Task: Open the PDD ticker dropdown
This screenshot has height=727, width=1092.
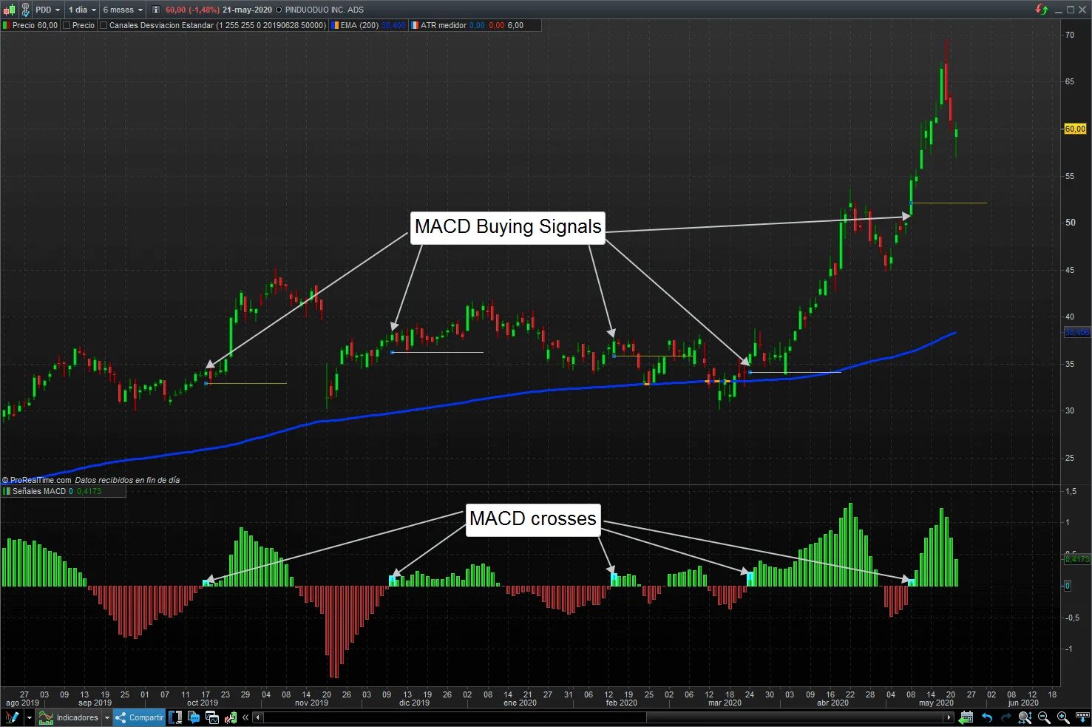Action: click(x=48, y=10)
